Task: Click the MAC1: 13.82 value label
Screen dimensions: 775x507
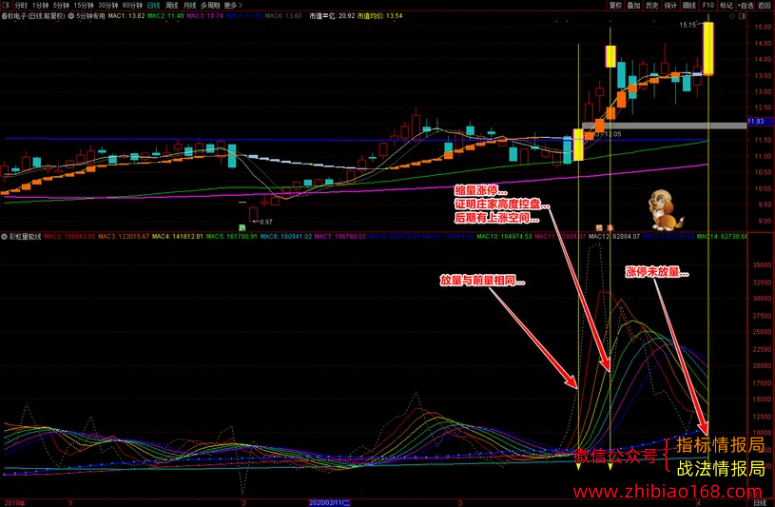Action: 126,16
